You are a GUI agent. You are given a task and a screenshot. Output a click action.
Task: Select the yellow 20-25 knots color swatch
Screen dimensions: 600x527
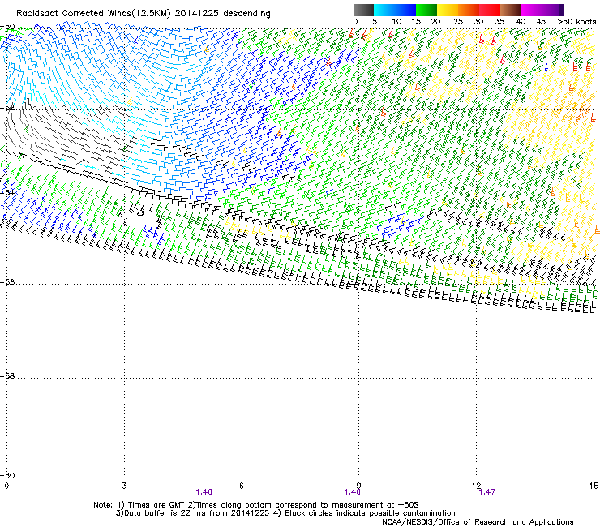click(448, 10)
